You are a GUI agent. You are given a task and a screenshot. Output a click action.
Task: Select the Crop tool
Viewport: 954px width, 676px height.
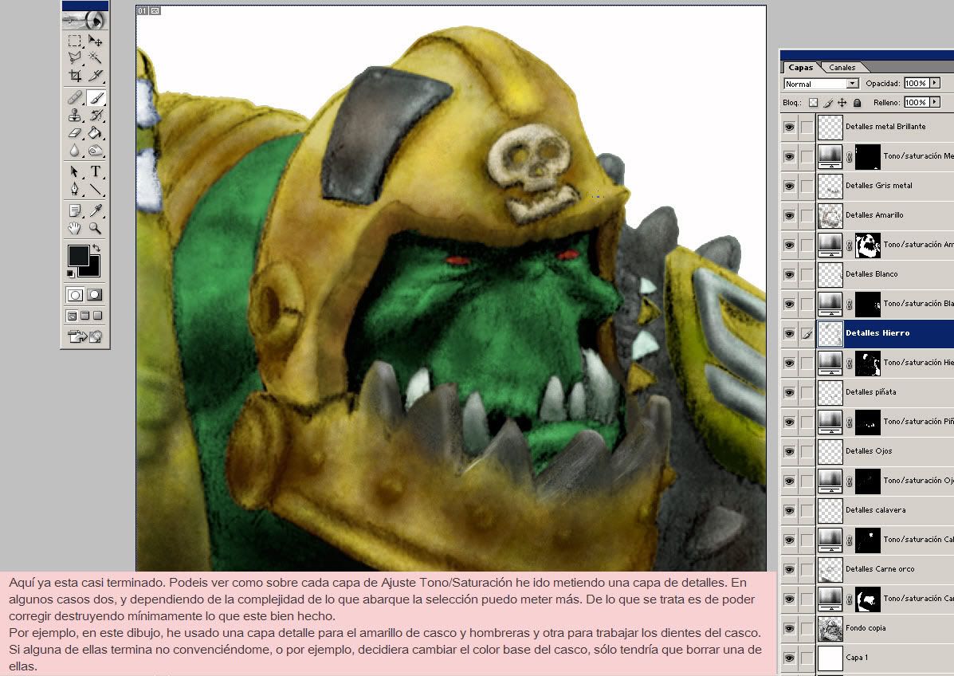(75, 76)
